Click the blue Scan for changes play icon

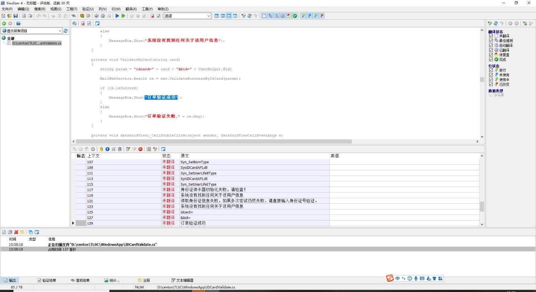coord(117,16)
